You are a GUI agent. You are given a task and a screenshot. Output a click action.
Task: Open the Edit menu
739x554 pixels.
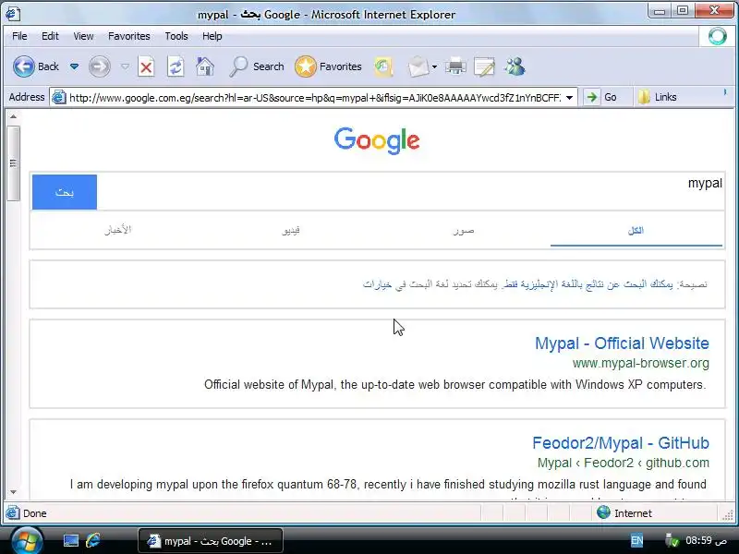pyautogui.click(x=50, y=36)
